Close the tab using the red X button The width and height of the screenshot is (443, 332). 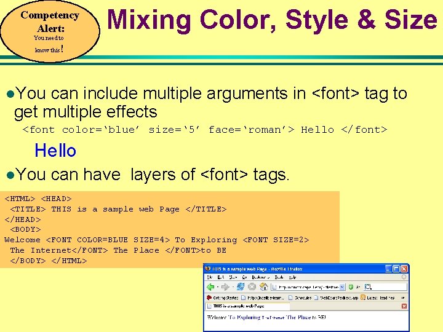point(404,306)
